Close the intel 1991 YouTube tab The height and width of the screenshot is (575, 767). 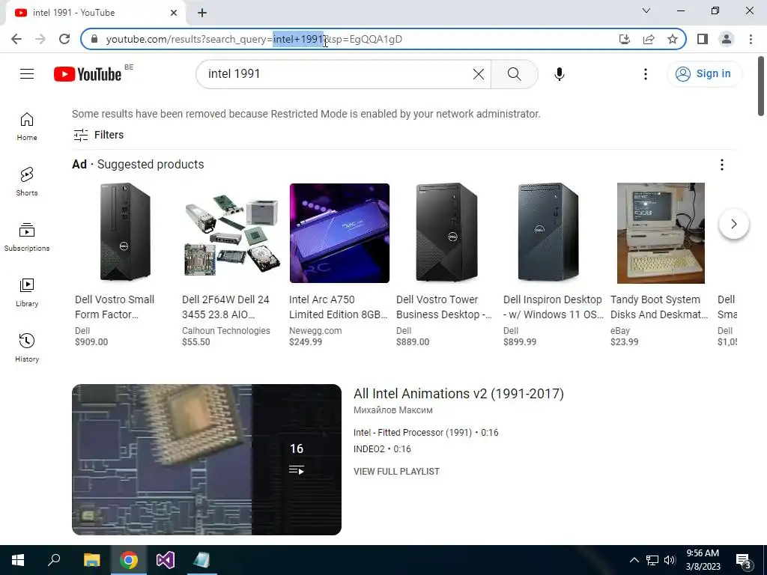pyautogui.click(x=174, y=13)
